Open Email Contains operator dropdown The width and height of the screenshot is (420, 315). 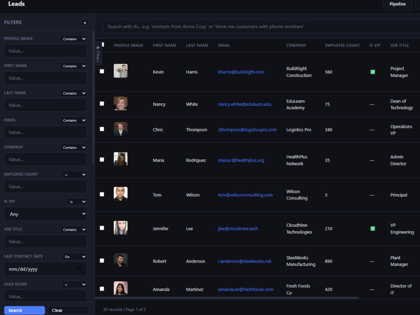pyautogui.click(x=73, y=120)
